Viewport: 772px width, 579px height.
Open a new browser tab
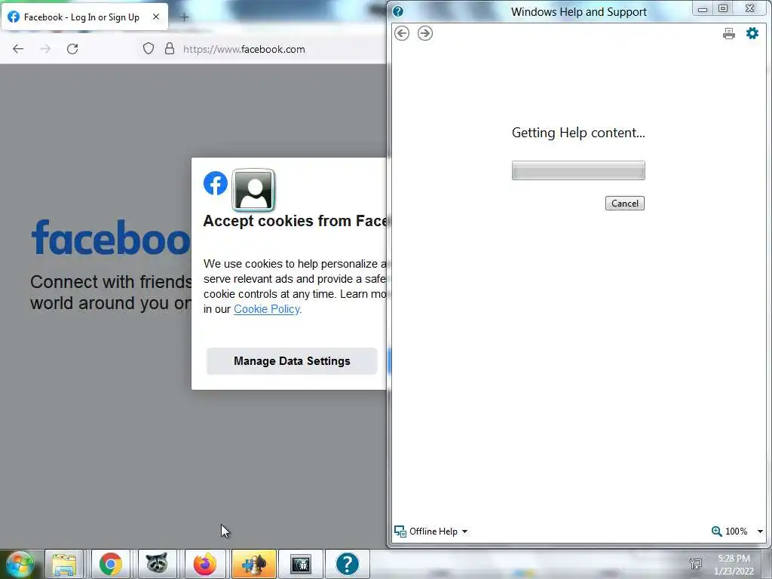click(x=185, y=17)
